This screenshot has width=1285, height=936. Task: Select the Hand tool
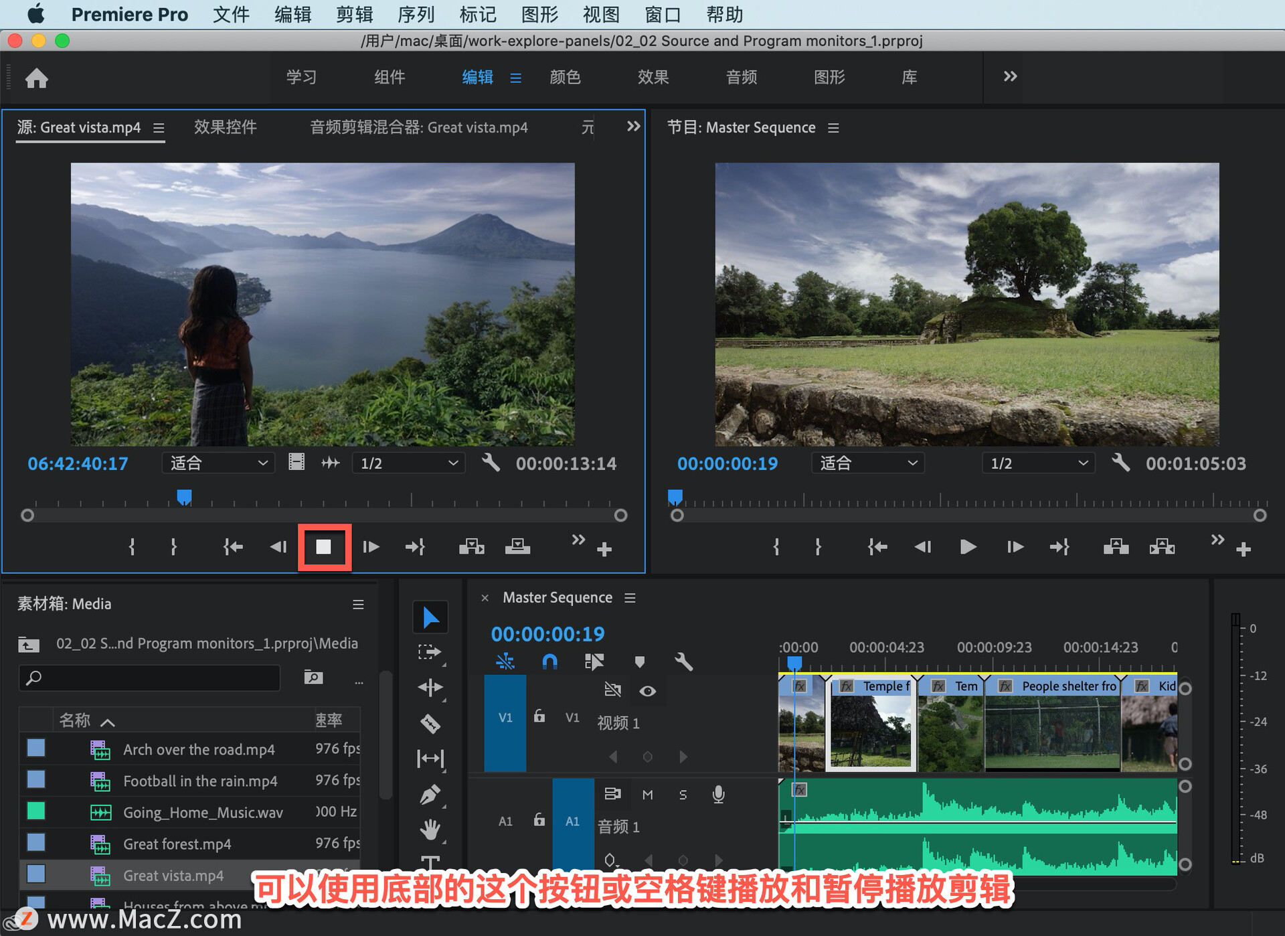point(430,830)
